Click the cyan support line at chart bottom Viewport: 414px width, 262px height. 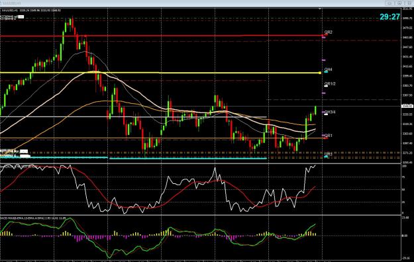[x=188, y=158]
